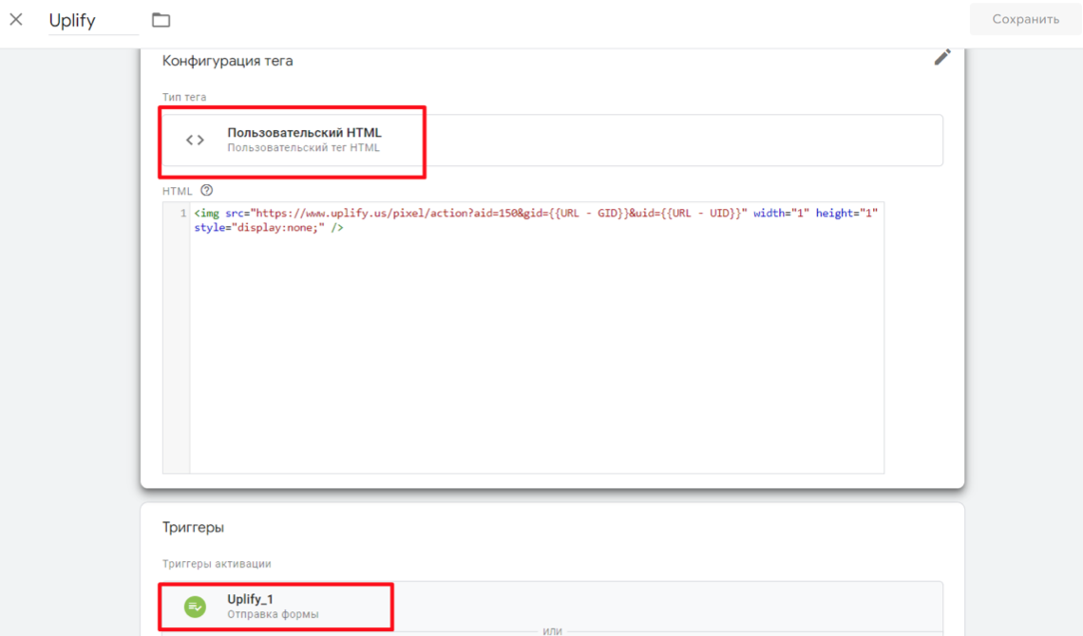The image size is (1083, 636).
Task: Edit the tag name field Uplify
Action: point(93,21)
